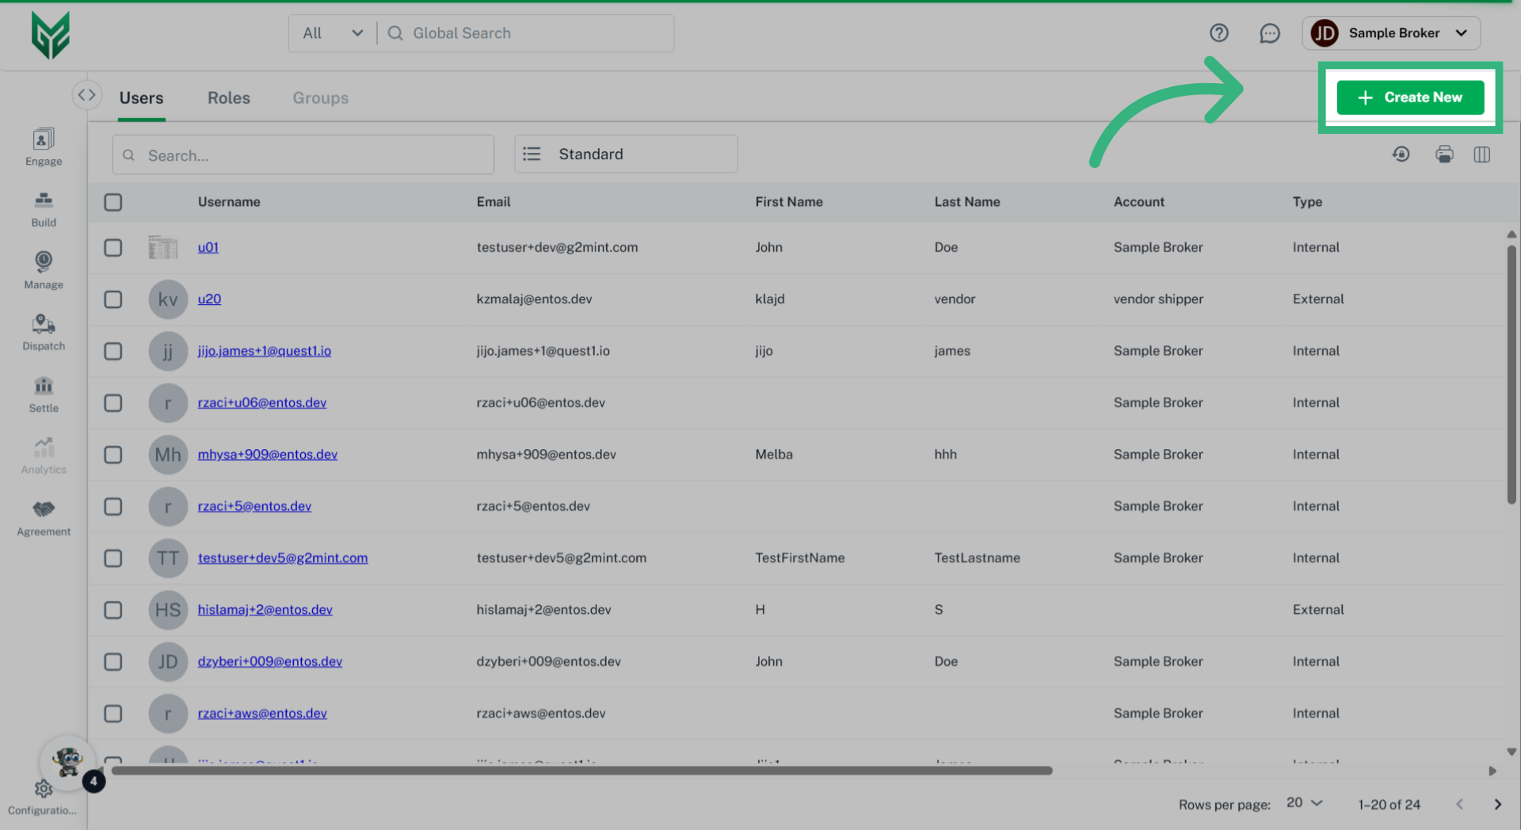The image size is (1521, 830).
Task: Click the horizontal scrollbar below the table
Action: click(581, 771)
